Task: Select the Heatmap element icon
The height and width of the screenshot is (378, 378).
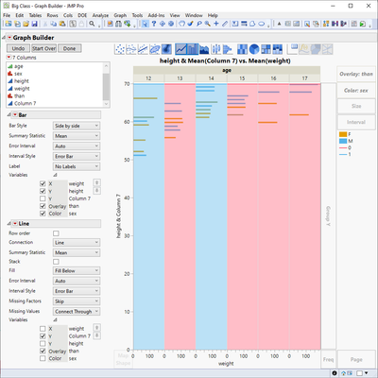Action: 242,49
